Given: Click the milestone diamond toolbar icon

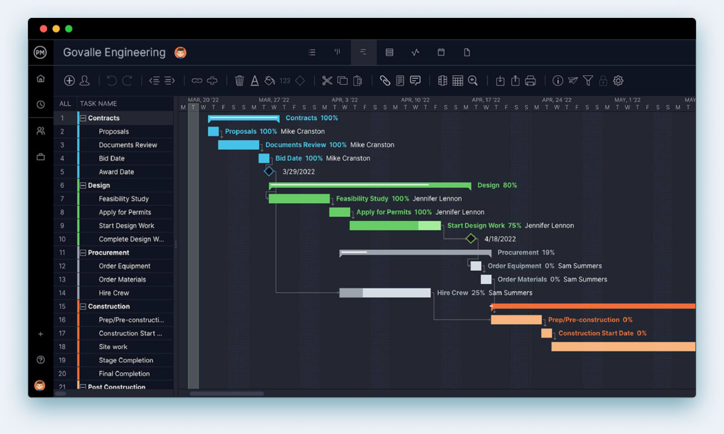Looking at the screenshot, I should pos(300,81).
